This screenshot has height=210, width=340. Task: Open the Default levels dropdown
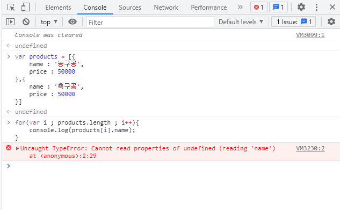241,22
